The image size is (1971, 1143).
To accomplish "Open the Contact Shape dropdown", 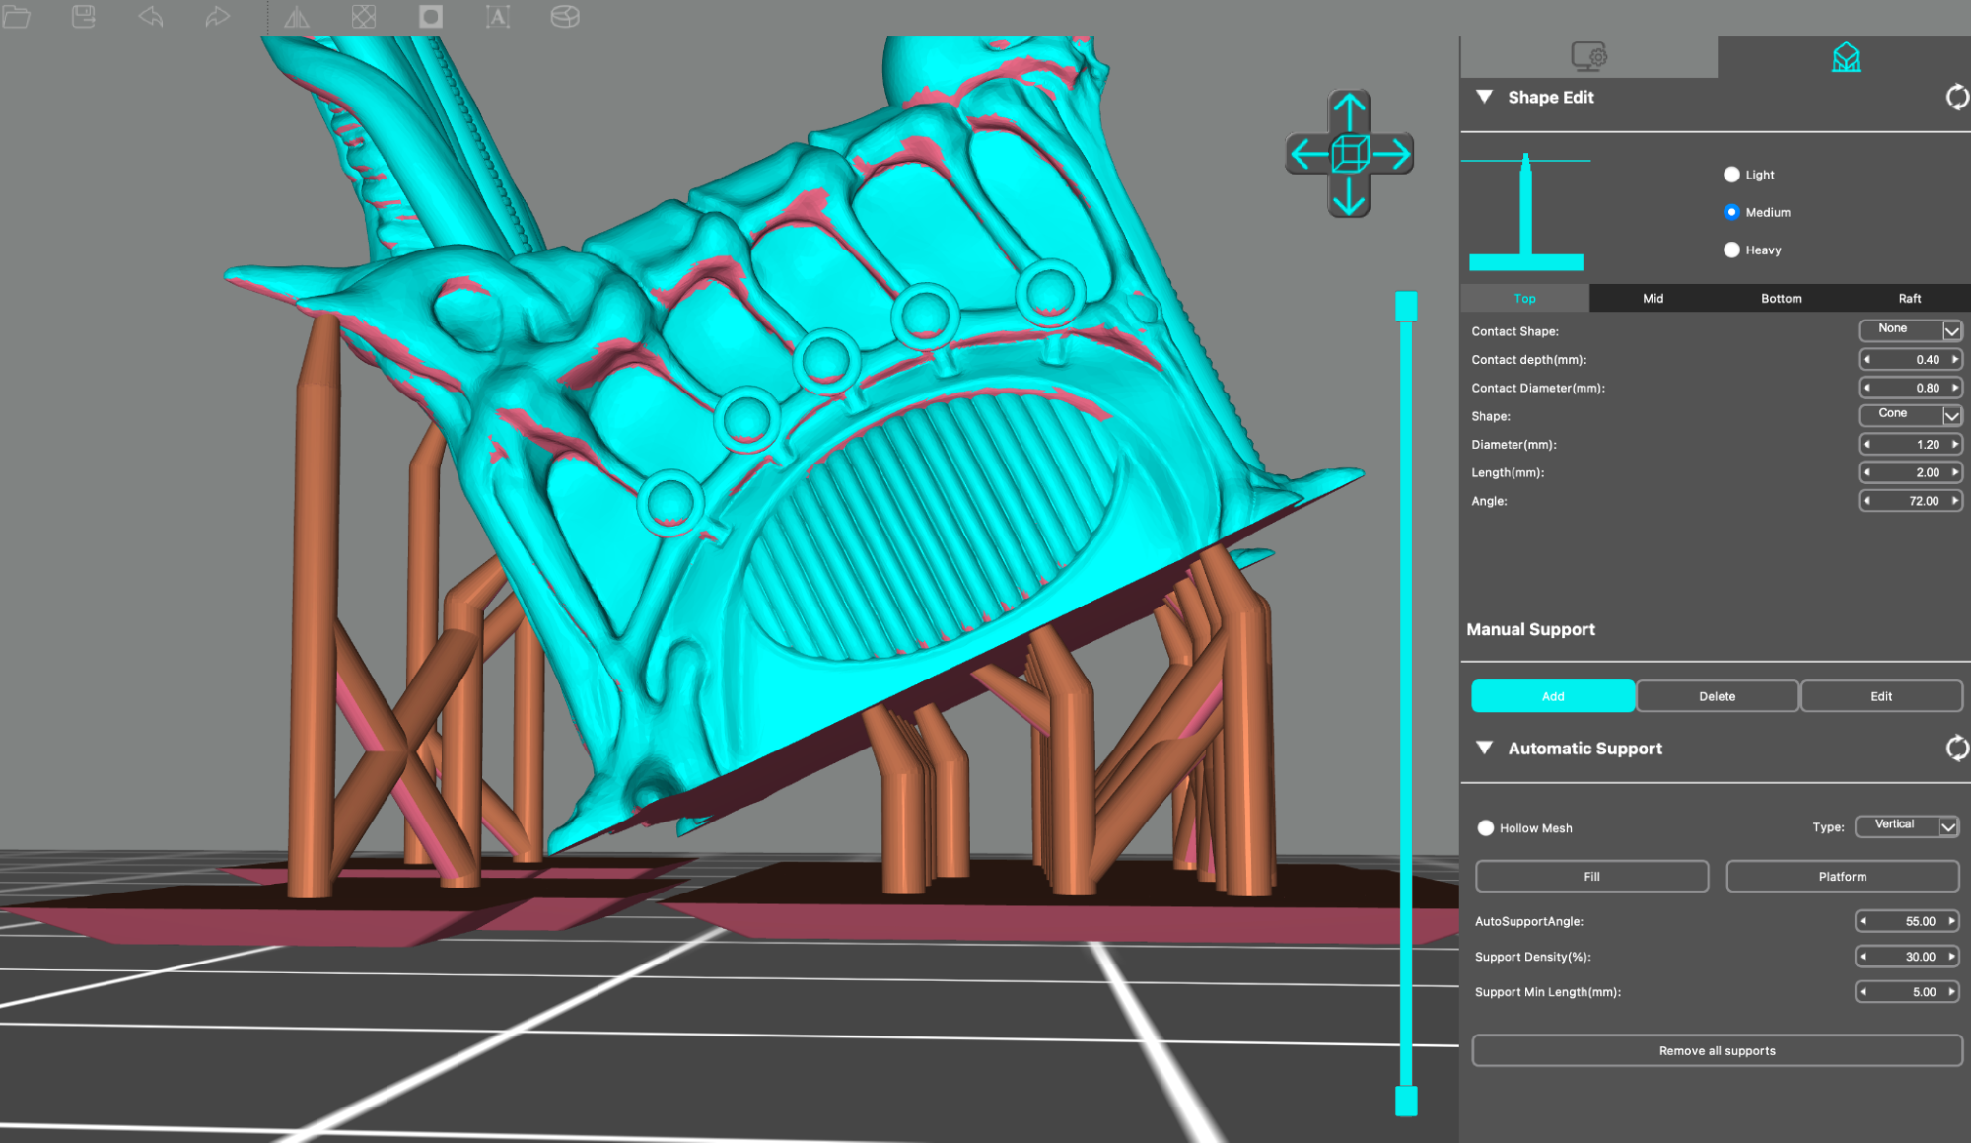I will (1910, 330).
